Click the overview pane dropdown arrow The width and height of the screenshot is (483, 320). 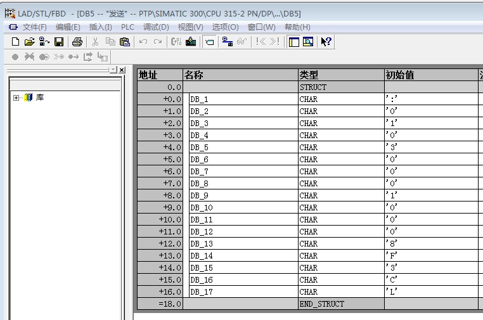113,70
